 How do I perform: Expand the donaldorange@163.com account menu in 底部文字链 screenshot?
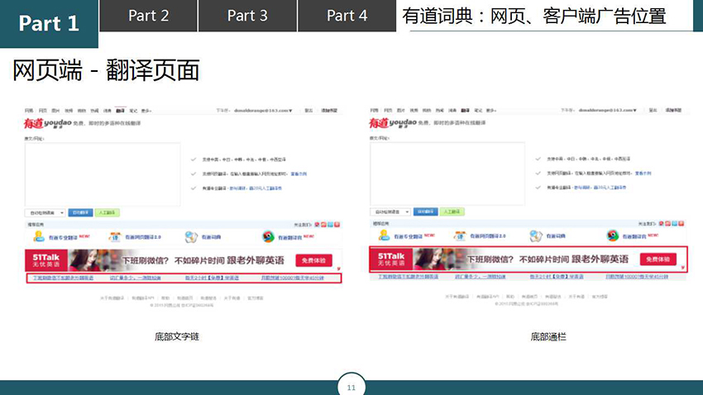(265, 110)
